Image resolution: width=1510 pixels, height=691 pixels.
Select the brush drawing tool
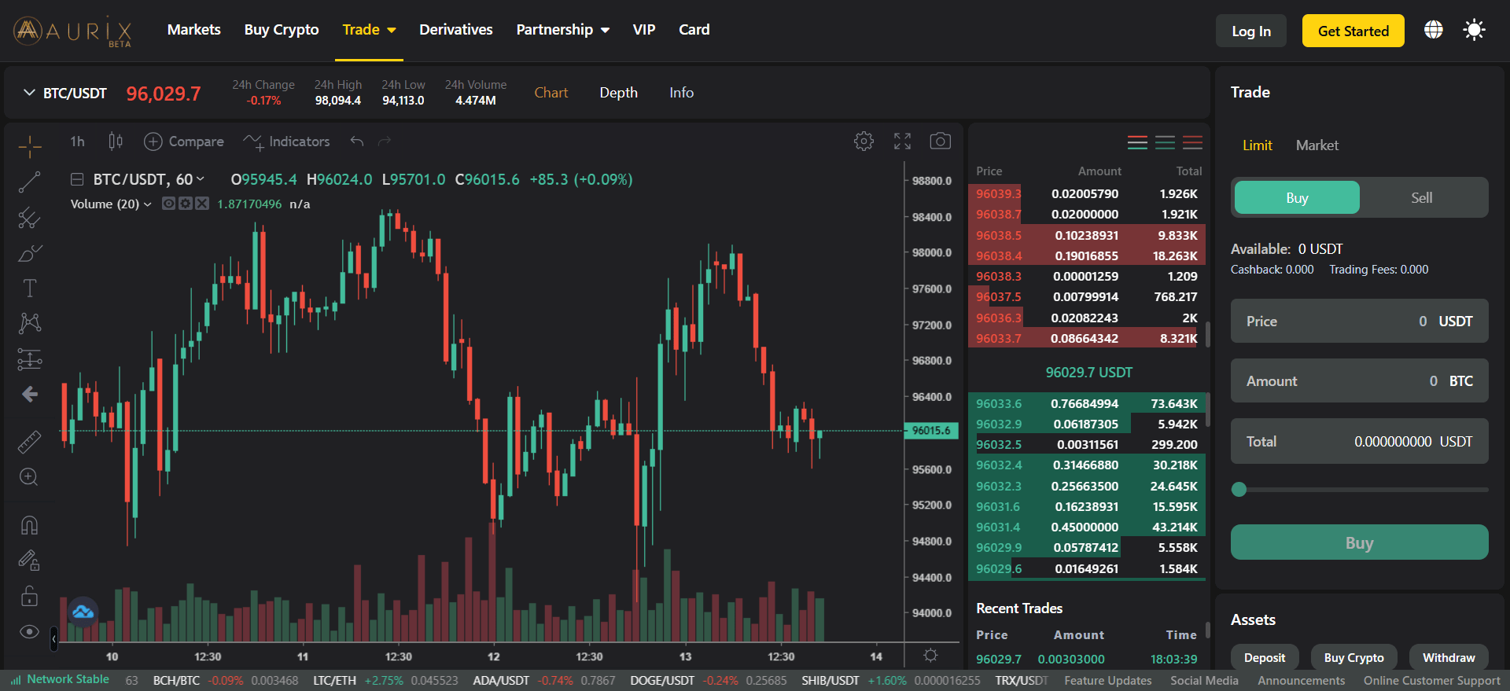pos(30,253)
